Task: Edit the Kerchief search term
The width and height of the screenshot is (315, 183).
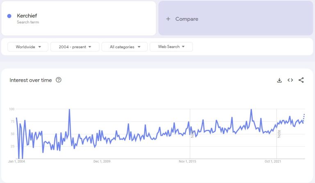Action: pos(27,16)
